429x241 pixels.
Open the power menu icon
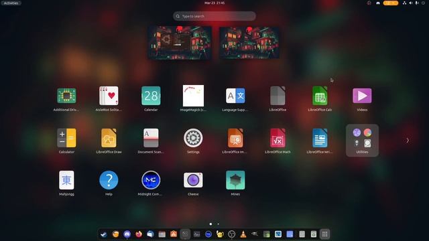pos(423,3)
